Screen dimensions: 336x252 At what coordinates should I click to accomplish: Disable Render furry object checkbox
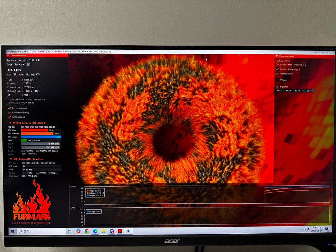click(x=278, y=69)
